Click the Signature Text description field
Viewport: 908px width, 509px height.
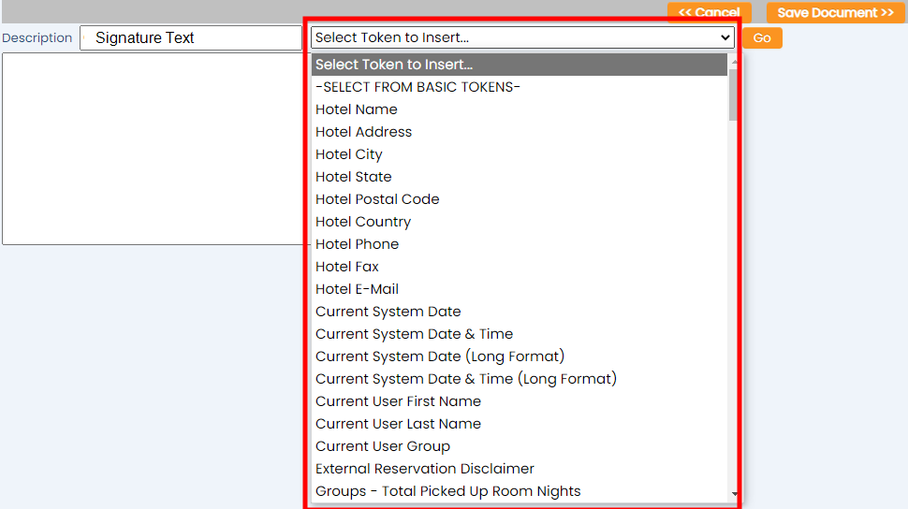(x=191, y=37)
